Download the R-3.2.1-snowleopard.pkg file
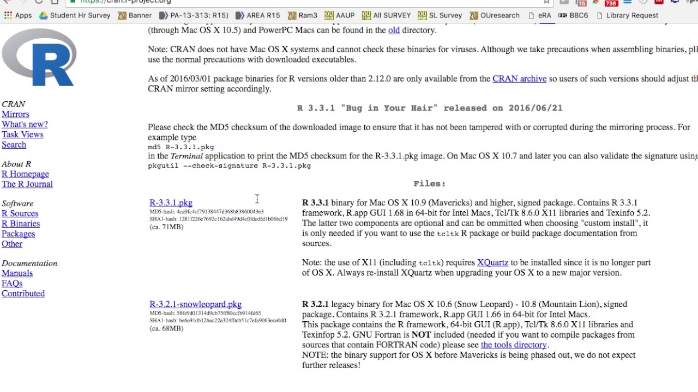The width and height of the screenshot is (698, 392). (x=195, y=304)
